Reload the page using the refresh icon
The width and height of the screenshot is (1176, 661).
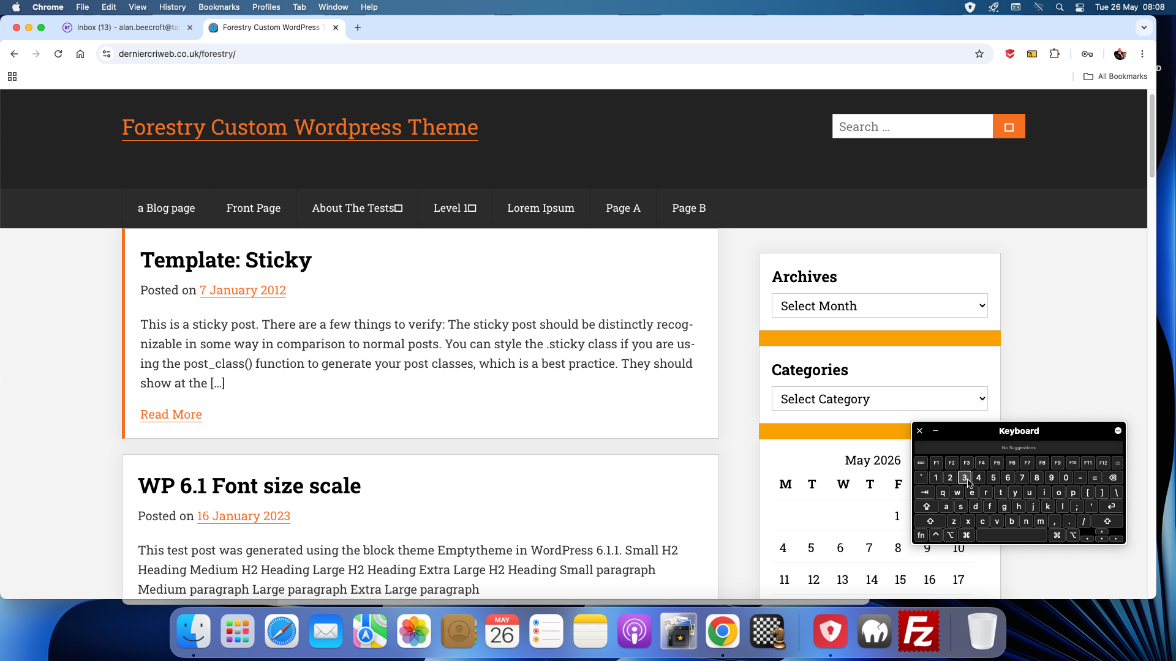point(58,54)
